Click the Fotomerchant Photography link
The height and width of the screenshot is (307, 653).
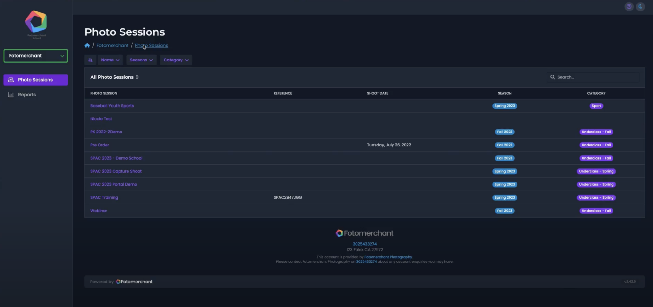(x=388, y=257)
